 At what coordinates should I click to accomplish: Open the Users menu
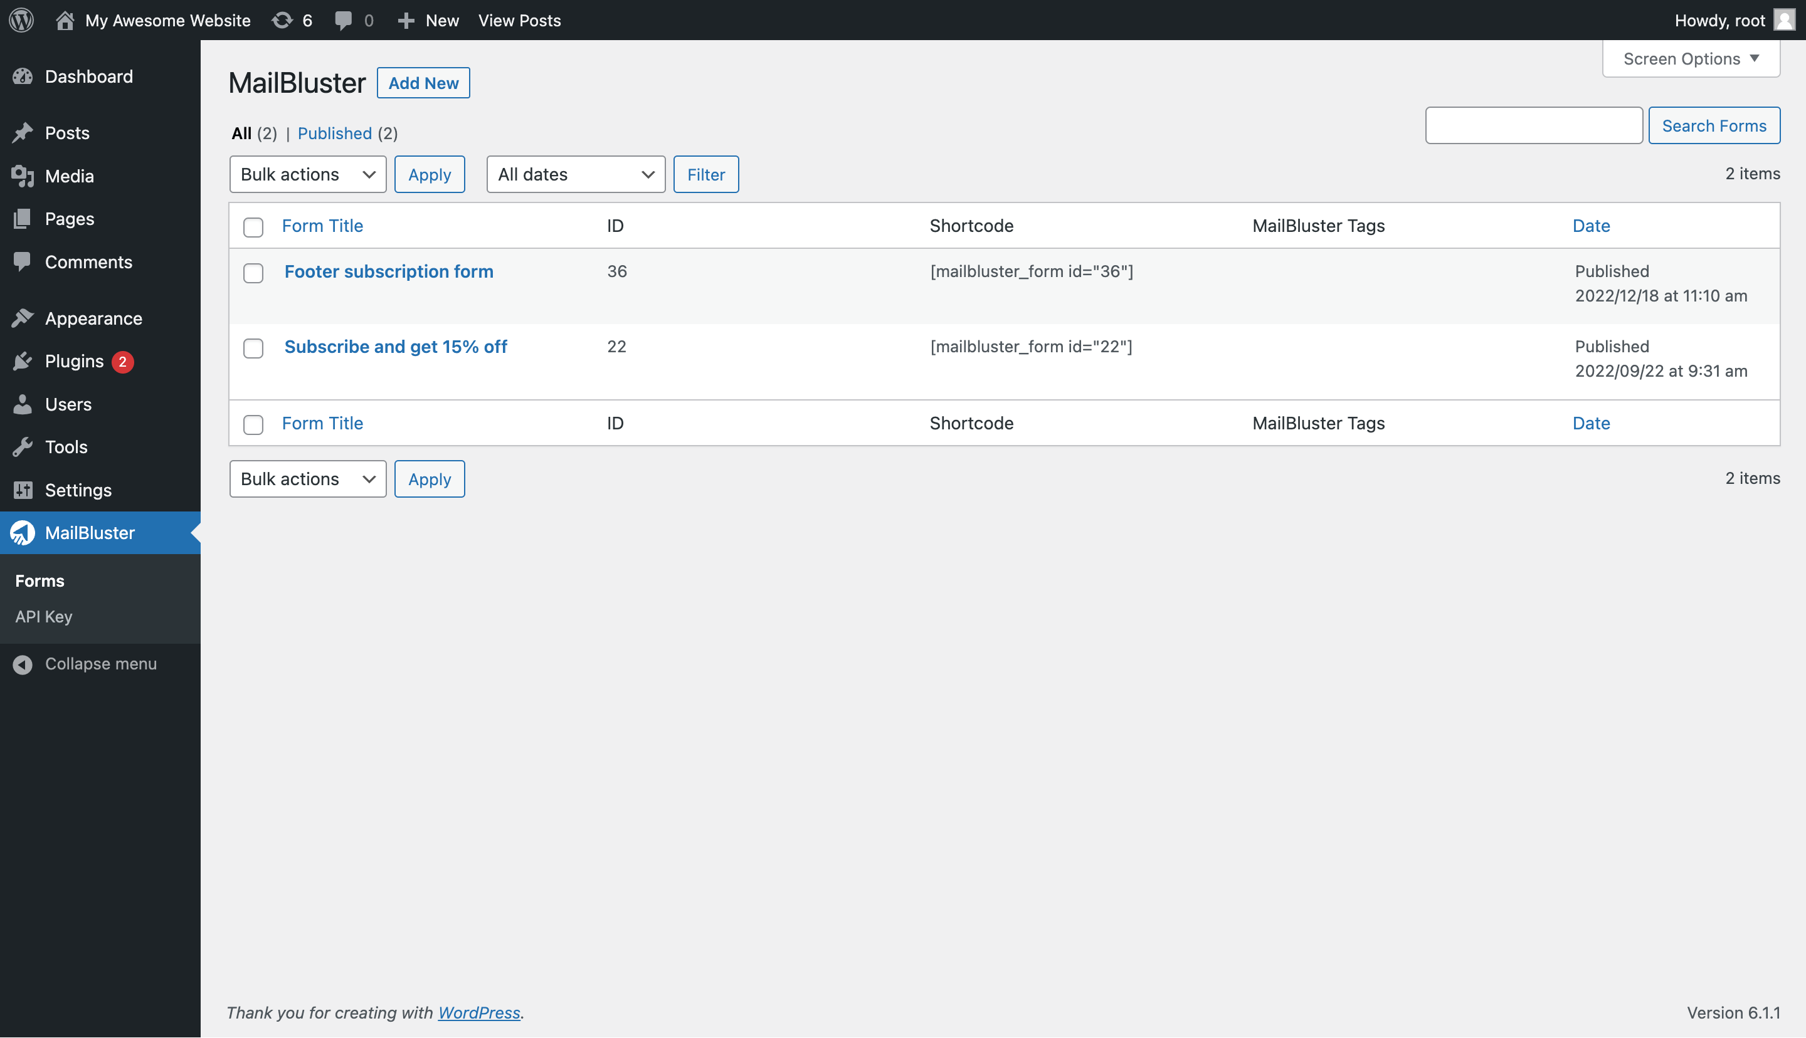click(x=100, y=404)
